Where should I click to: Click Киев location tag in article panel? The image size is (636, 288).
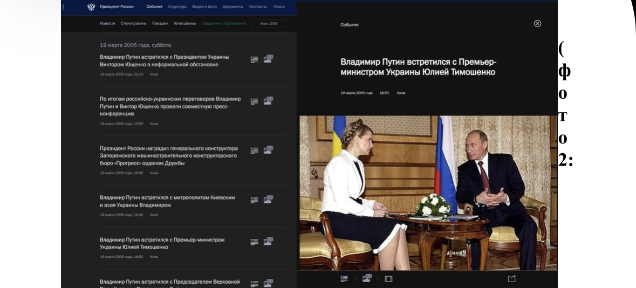(401, 93)
